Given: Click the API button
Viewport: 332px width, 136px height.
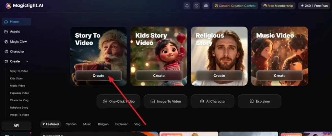Looking at the screenshot, I should tap(17, 126).
